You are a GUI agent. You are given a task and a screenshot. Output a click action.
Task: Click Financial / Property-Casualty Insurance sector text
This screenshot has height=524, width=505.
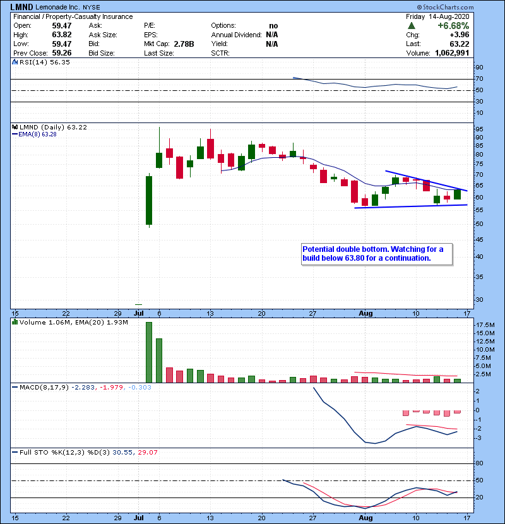click(x=73, y=16)
